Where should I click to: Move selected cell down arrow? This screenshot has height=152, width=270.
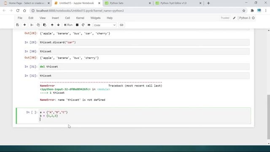click(x=59, y=25)
